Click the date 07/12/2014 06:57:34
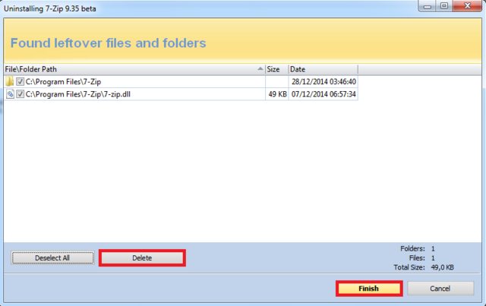Image resolution: width=486 pixels, height=306 pixels. [x=323, y=94]
